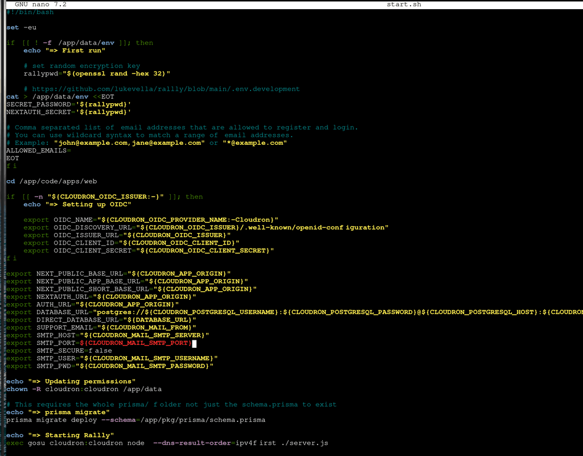Click the exec gosu cloudron:cloudron node line
Screen dimensions: 583x456
point(167,443)
